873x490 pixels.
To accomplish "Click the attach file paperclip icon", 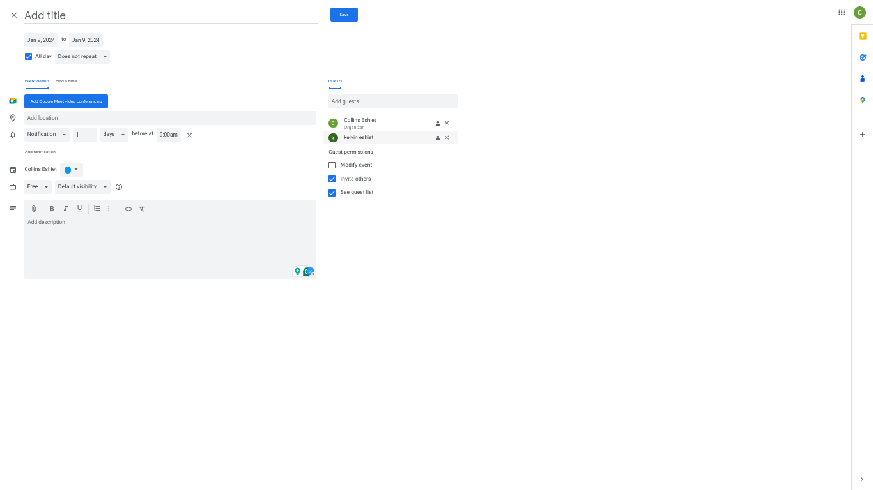I will [x=34, y=209].
